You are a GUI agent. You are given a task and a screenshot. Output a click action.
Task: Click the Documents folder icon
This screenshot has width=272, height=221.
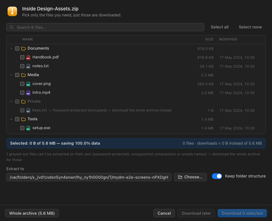pyautogui.click(x=23, y=49)
